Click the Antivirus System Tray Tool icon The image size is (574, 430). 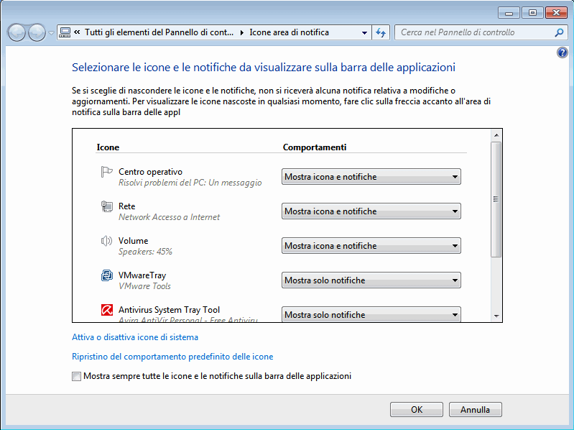tap(107, 311)
